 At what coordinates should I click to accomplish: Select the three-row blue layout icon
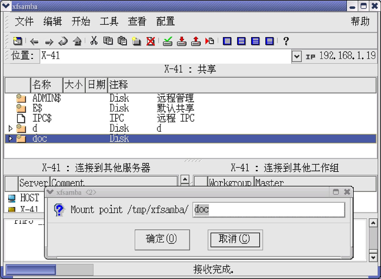[256, 41]
